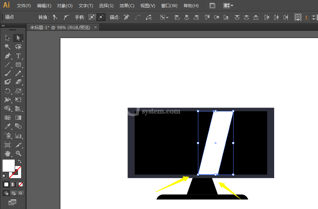Convert selected anchor points to smooth
The image size is (318, 209).
(66, 17)
